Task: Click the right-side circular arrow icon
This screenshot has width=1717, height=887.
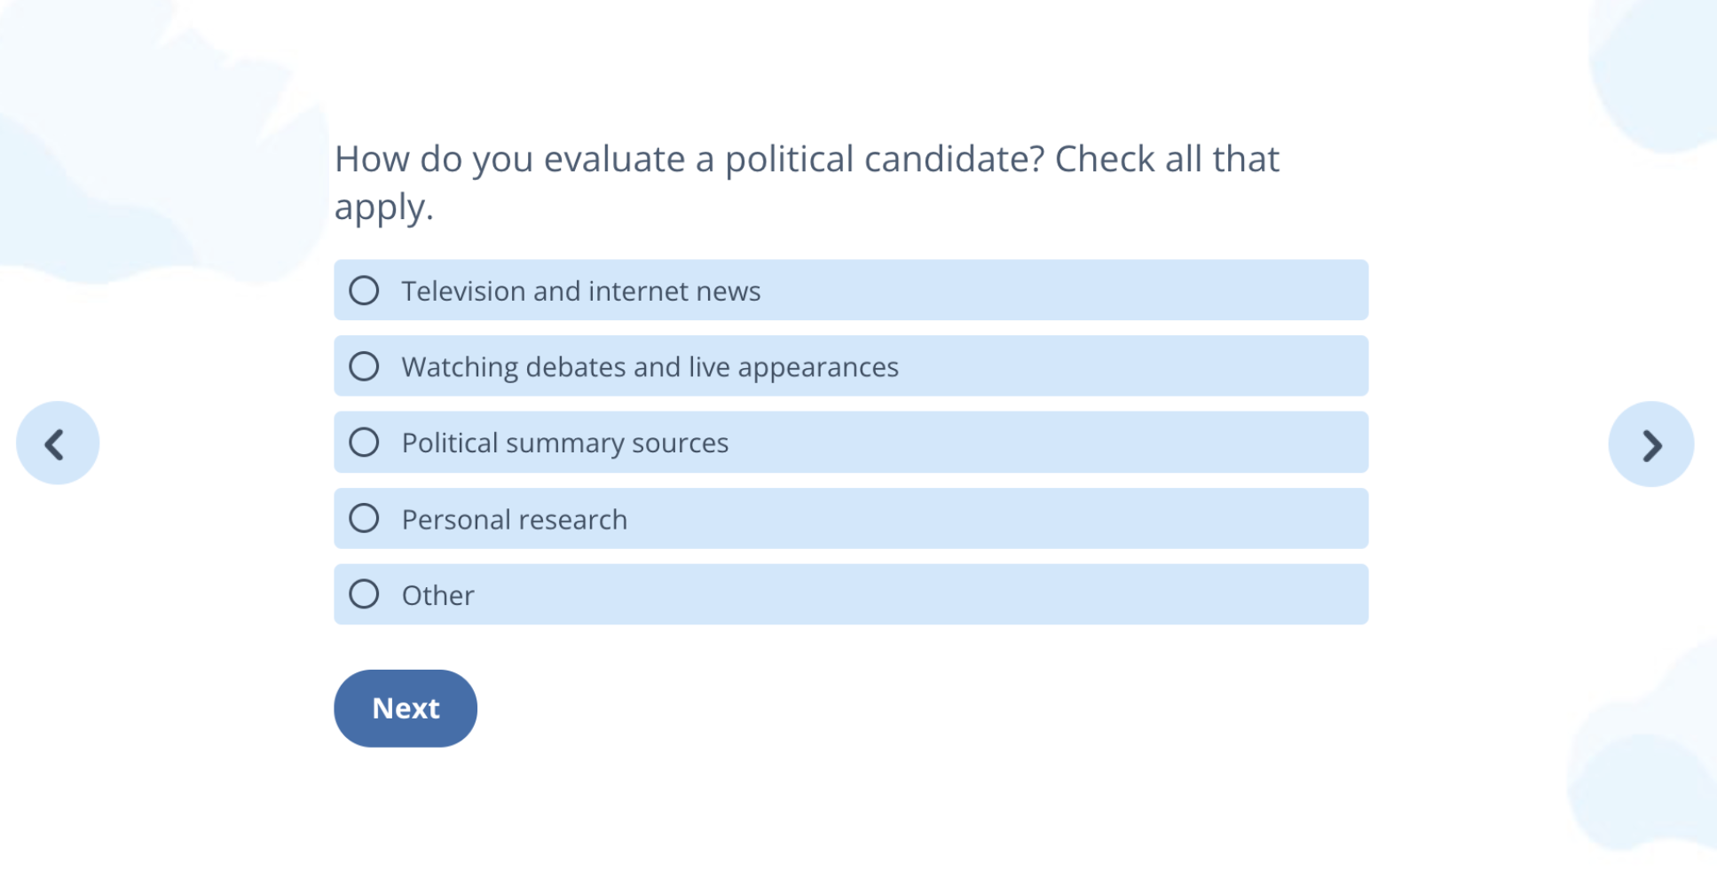Action: [1651, 443]
